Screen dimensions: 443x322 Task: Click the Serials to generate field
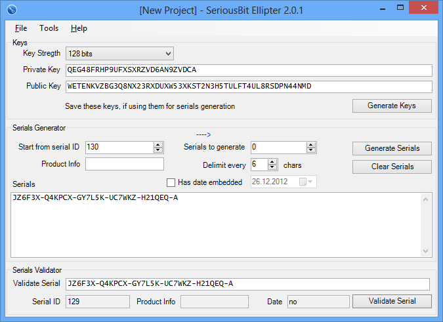click(x=278, y=148)
